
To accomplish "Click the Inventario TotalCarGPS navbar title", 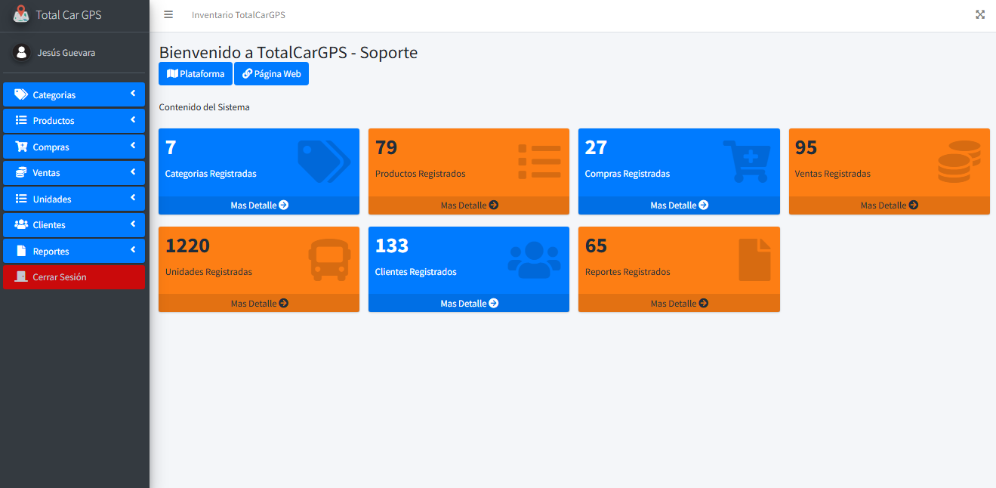I will pos(239,15).
